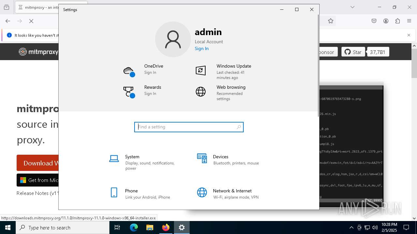Open network icon in system tray
The width and height of the screenshot is (417, 234).
[367, 227]
